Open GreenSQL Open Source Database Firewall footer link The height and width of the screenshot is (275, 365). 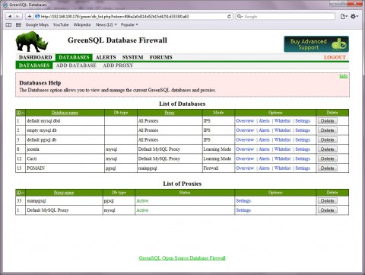[x=182, y=258]
